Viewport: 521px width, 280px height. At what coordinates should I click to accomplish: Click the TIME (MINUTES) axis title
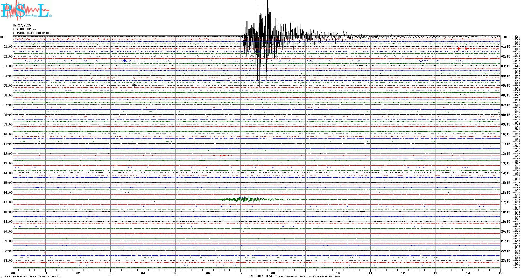click(x=260, y=276)
